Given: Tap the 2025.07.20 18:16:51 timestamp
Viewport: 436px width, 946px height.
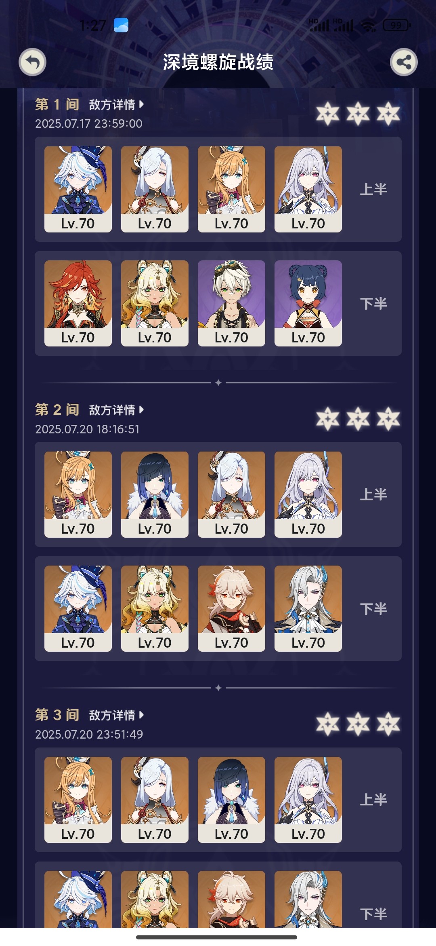Looking at the screenshot, I should [87, 429].
